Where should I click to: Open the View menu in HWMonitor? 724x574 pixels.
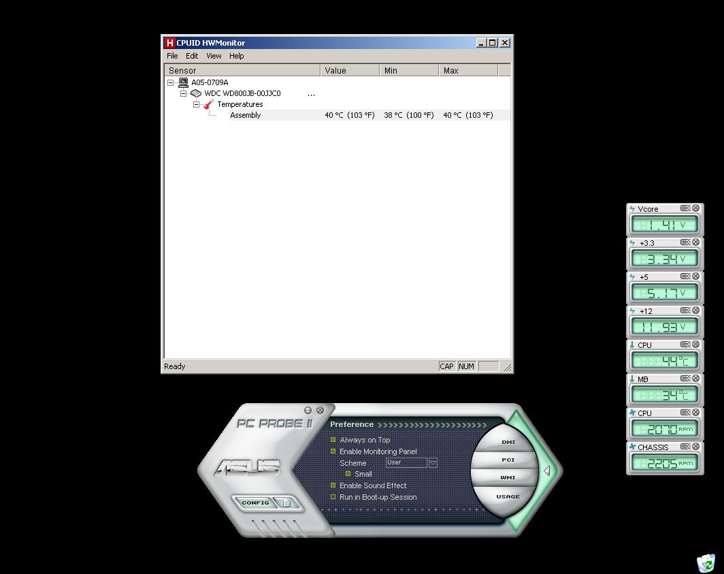[214, 56]
